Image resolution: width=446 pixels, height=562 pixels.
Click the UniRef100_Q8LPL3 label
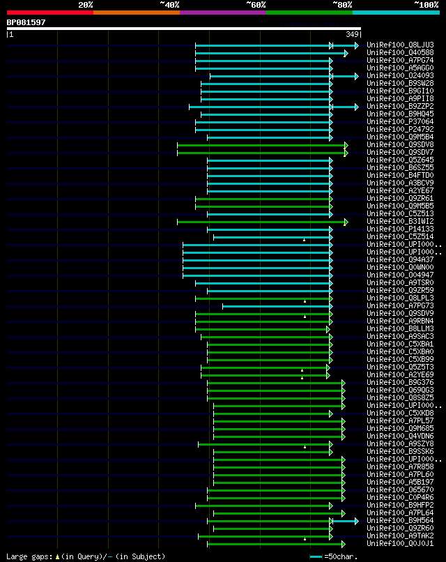(x=400, y=298)
